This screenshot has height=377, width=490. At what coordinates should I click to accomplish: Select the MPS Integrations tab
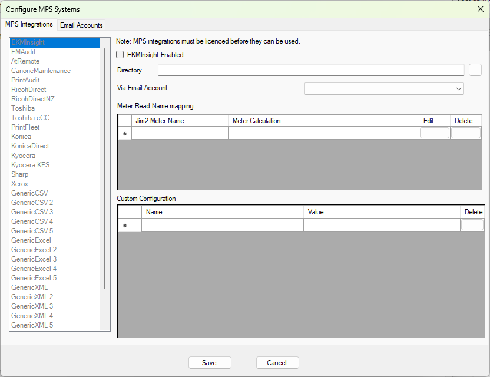click(x=29, y=25)
